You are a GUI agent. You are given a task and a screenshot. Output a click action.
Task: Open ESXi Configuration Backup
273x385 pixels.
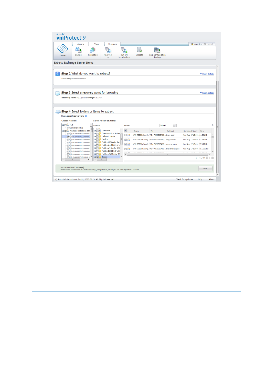point(157,52)
